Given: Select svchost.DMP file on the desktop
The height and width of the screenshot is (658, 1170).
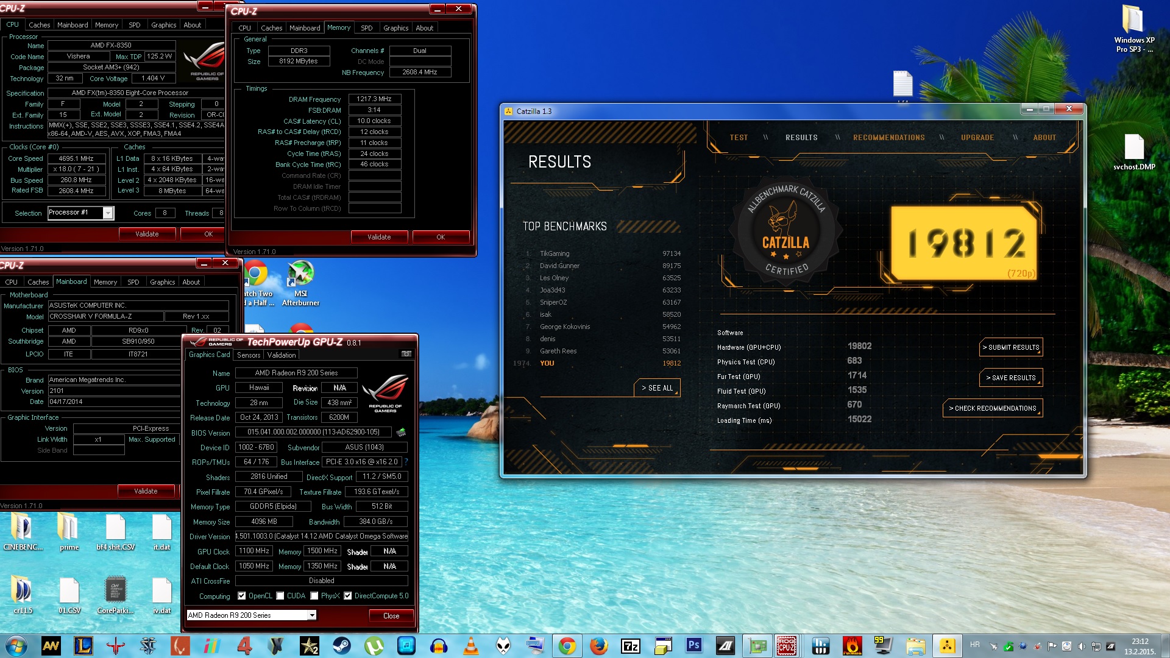Looking at the screenshot, I should coord(1133,152).
